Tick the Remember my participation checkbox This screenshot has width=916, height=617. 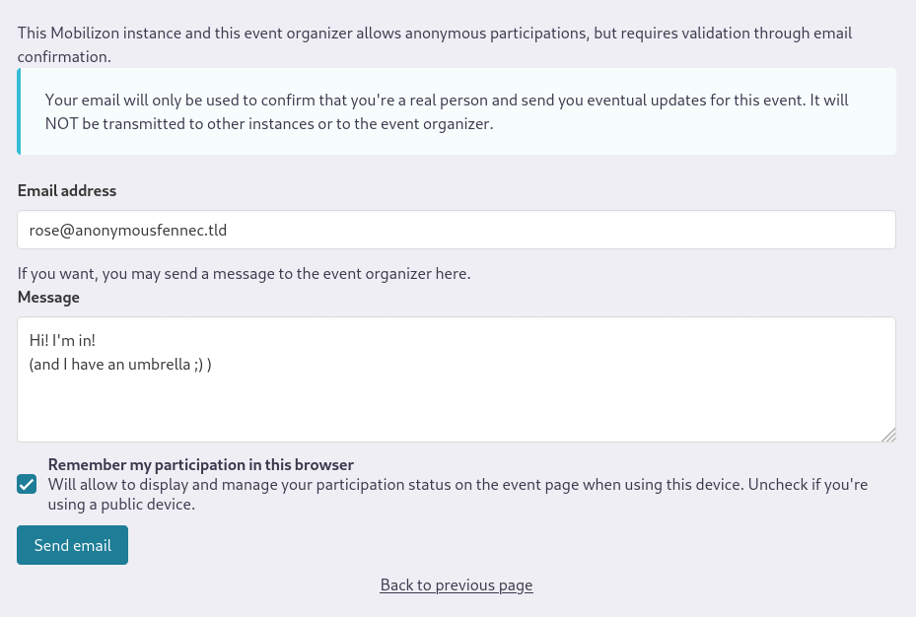pyautogui.click(x=27, y=485)
